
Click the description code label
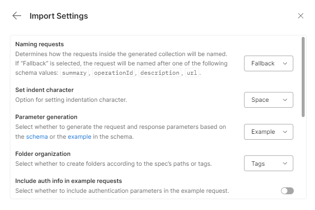point(160,73)
